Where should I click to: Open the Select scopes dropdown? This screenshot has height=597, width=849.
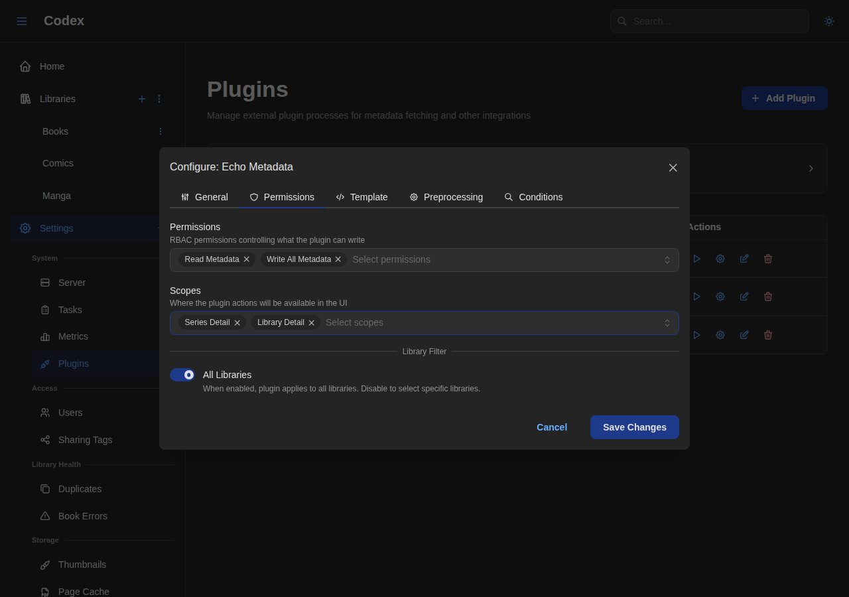coord(491,322)
